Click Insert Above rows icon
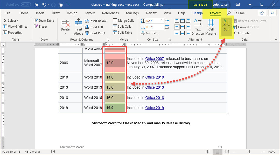Image resolution: width=280 pixels, height=155 pixels. coord(78,26)
